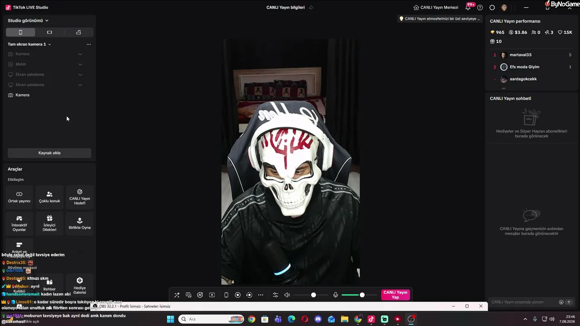Select the Metin source row
580x326 pixels.
[49, 64]
